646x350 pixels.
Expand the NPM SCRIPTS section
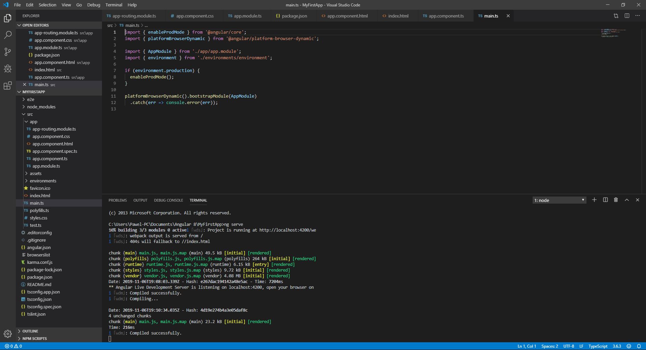pos(59,339)
